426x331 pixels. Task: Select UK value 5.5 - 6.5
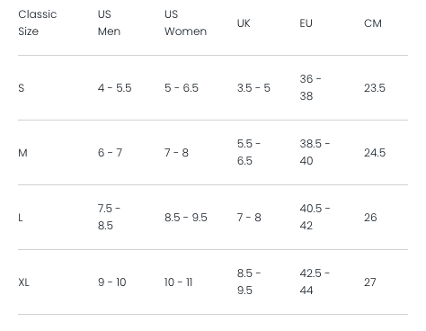[x=249, y=152]
